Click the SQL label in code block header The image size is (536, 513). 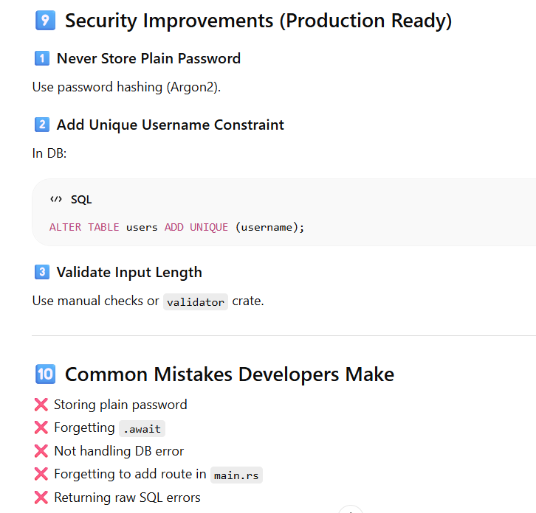[x=81, y=200]
